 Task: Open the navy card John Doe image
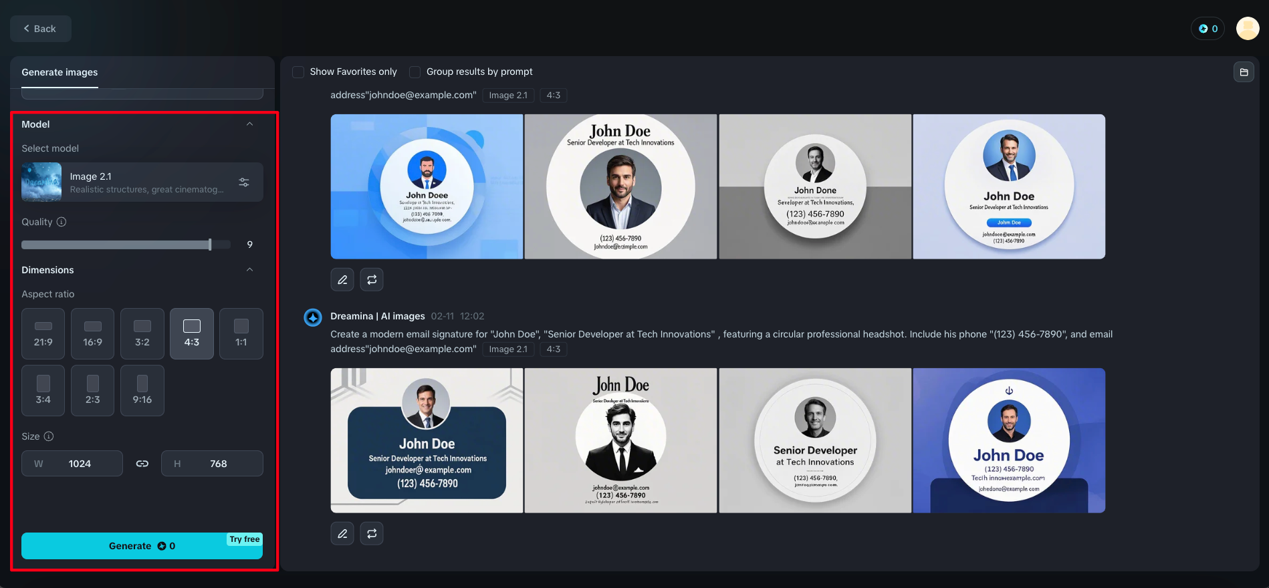point(427,440)
